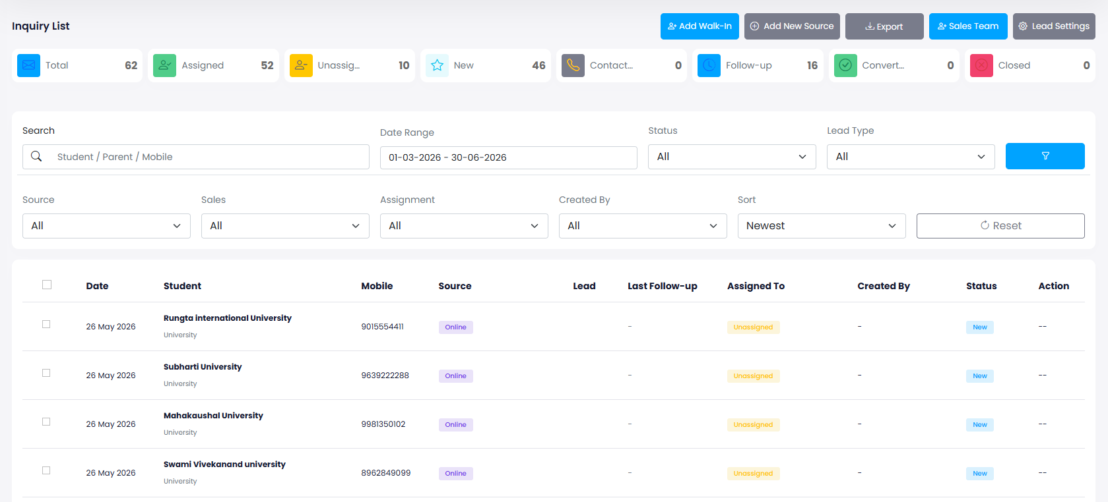Click the Contacted phone icon

point(573,65)
